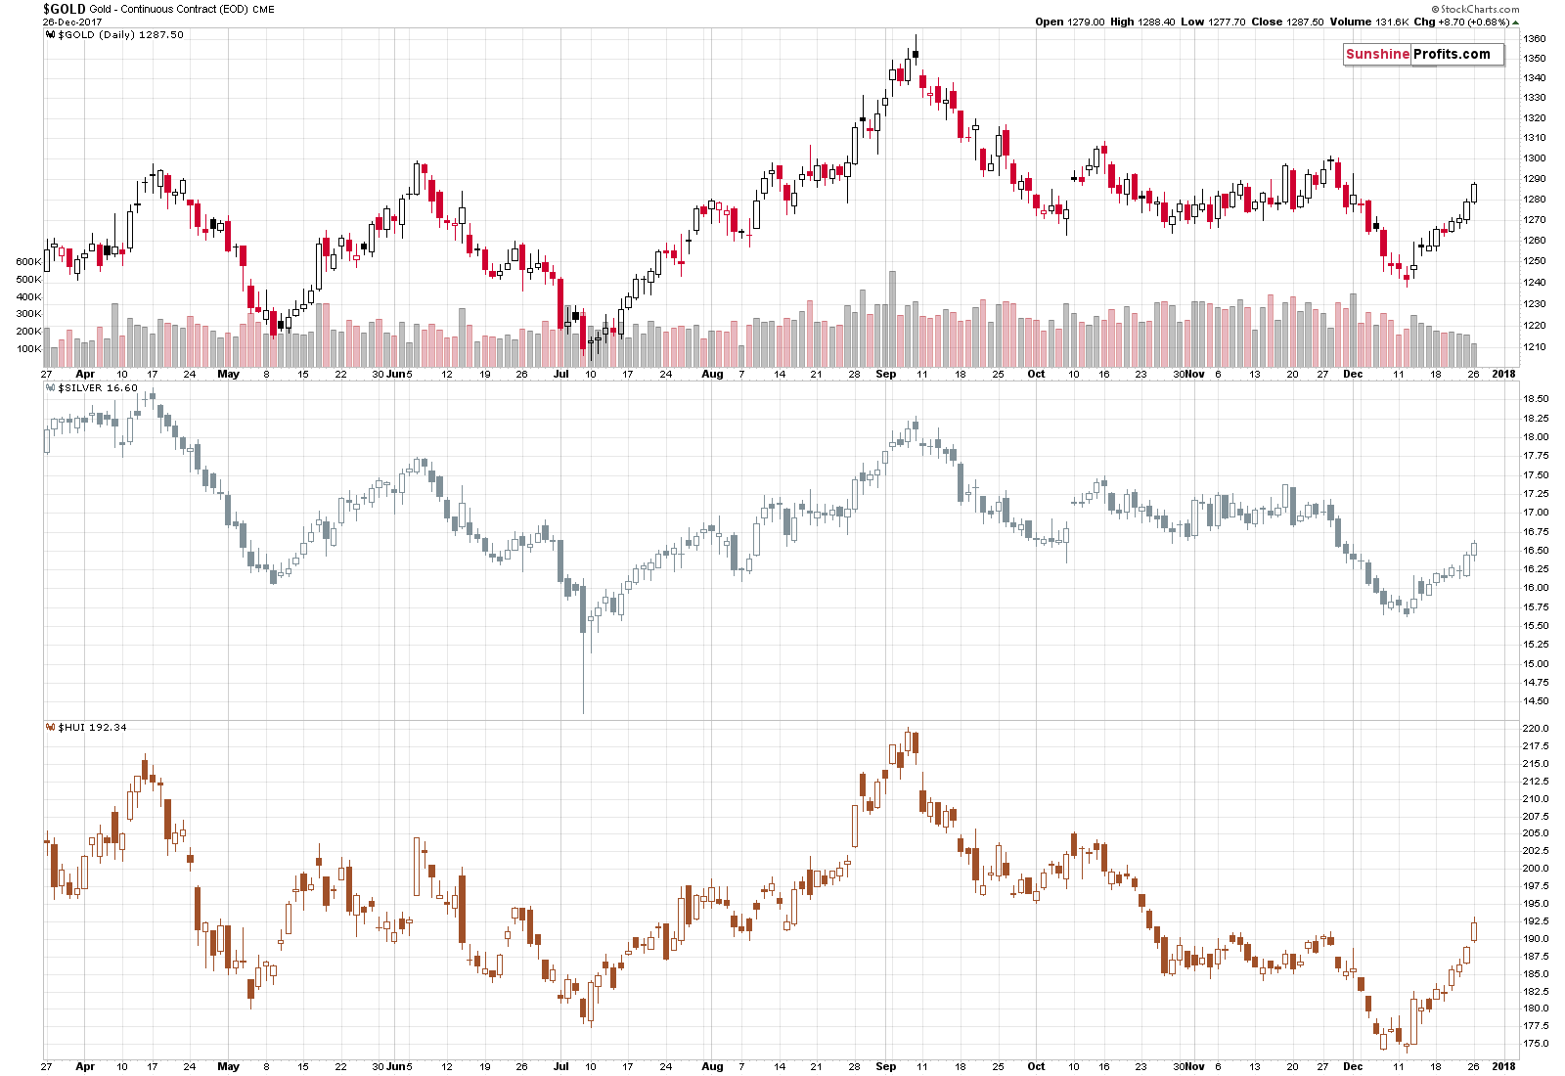Click the 100K volume axis label

28,348
